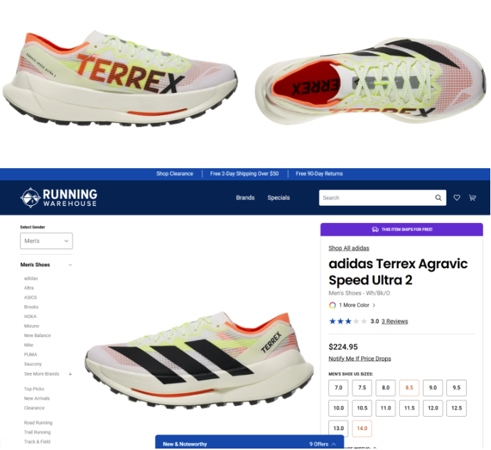Screen dimensions: 491x450
Task: Click the Running Warehouse logo
Action: point(58,197)
